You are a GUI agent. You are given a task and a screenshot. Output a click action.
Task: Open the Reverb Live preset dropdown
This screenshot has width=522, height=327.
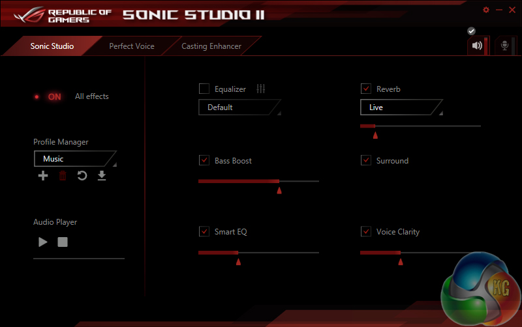(x=401, y=107)
